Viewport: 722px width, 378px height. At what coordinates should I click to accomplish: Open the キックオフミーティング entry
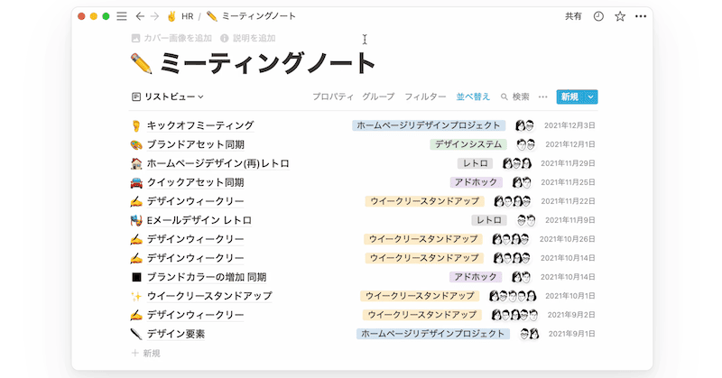pyautogui.click(x=199, y=125)
